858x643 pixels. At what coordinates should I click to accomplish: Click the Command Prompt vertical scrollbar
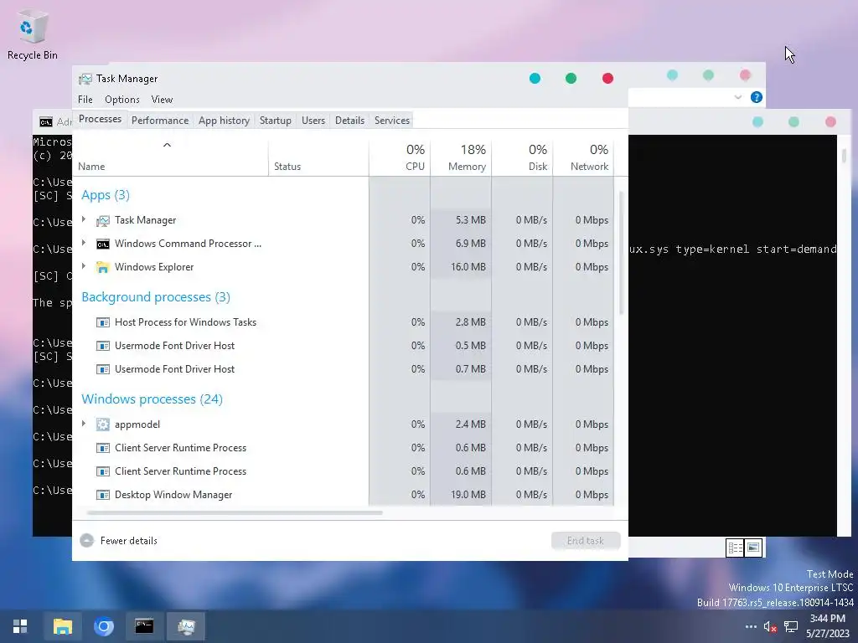coord(844,155)
